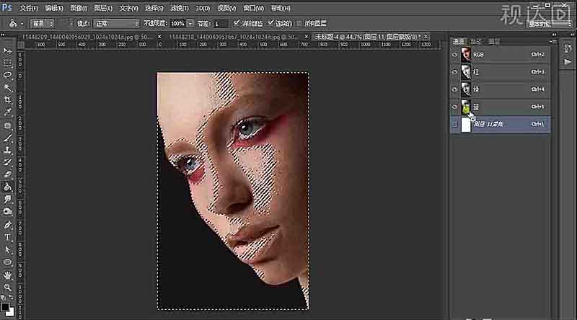Select the Ellipse shape tool
This screenshot has height=320, width=577.
pos(7,262)
